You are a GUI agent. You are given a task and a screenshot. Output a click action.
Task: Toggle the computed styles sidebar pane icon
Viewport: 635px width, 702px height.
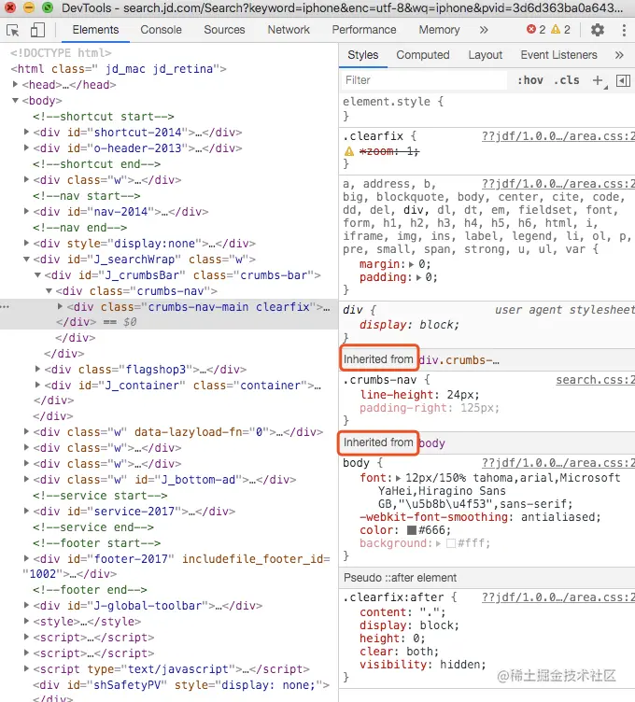623,80
